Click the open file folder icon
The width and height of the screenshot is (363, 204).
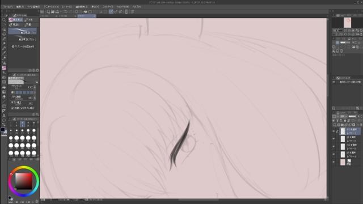[53, 11]
